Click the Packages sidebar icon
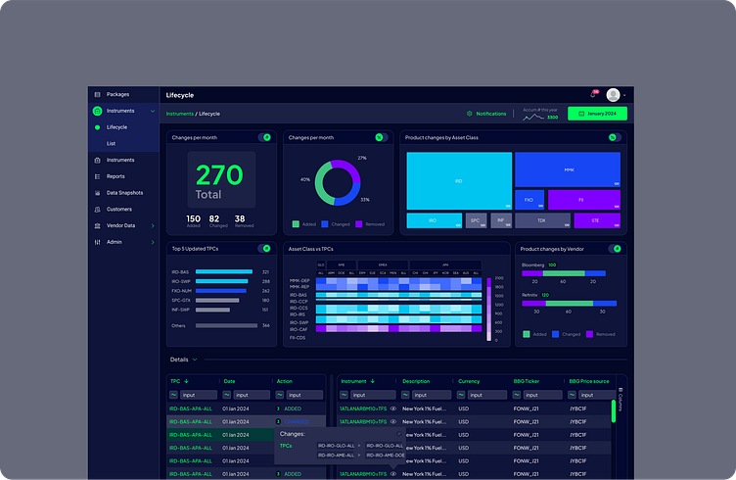The image size is (736, 480). pos(98,94)
